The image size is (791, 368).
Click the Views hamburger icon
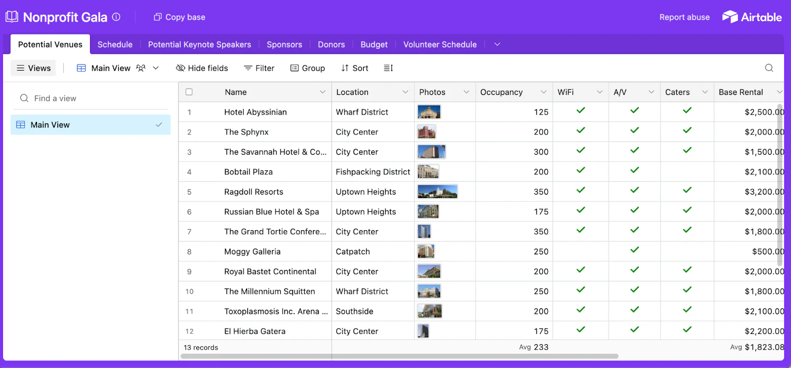pos(21,68)
